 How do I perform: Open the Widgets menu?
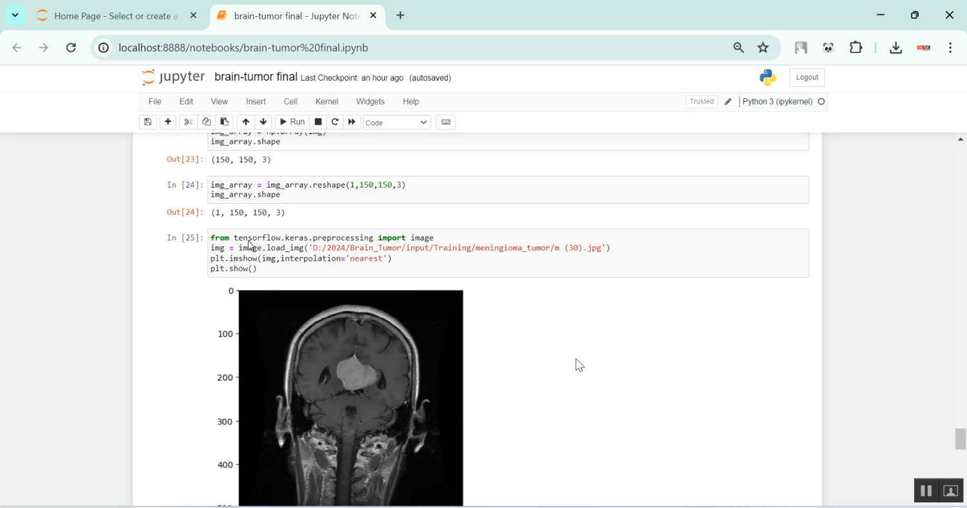point(370,101)
